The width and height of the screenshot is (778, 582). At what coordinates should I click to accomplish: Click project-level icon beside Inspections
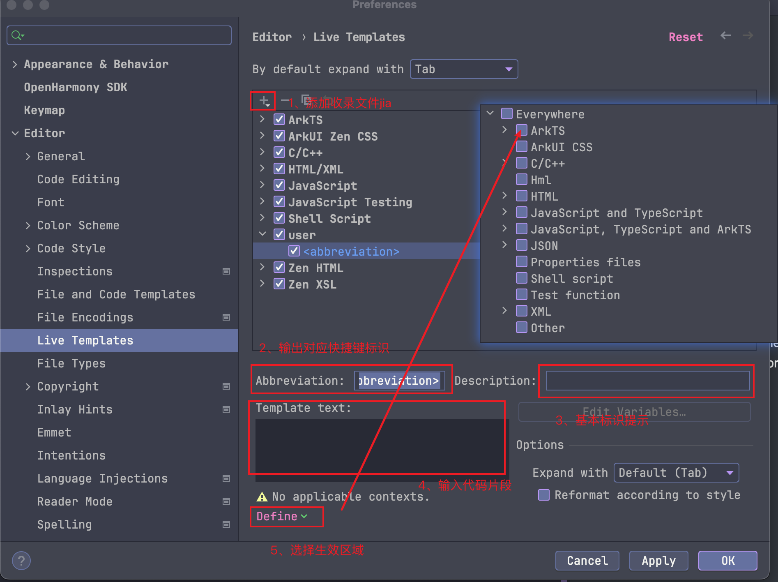coord(226,271)
